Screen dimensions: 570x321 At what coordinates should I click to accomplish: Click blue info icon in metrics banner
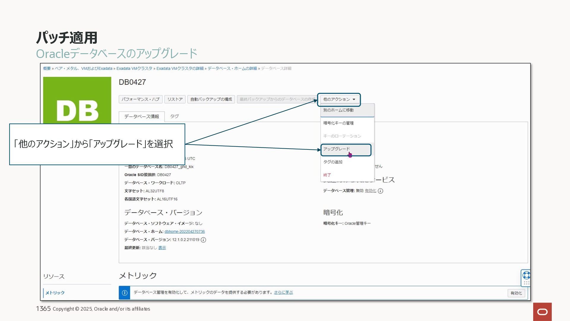(125, 293)
